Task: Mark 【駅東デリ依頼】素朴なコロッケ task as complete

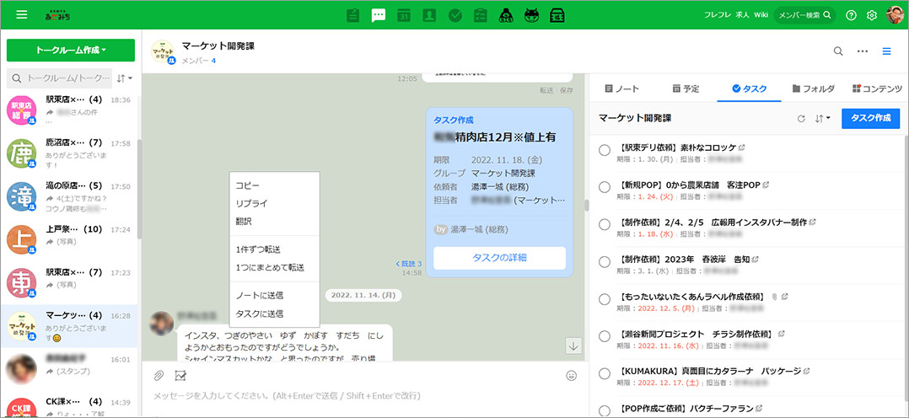Action: tap(605, 151)
